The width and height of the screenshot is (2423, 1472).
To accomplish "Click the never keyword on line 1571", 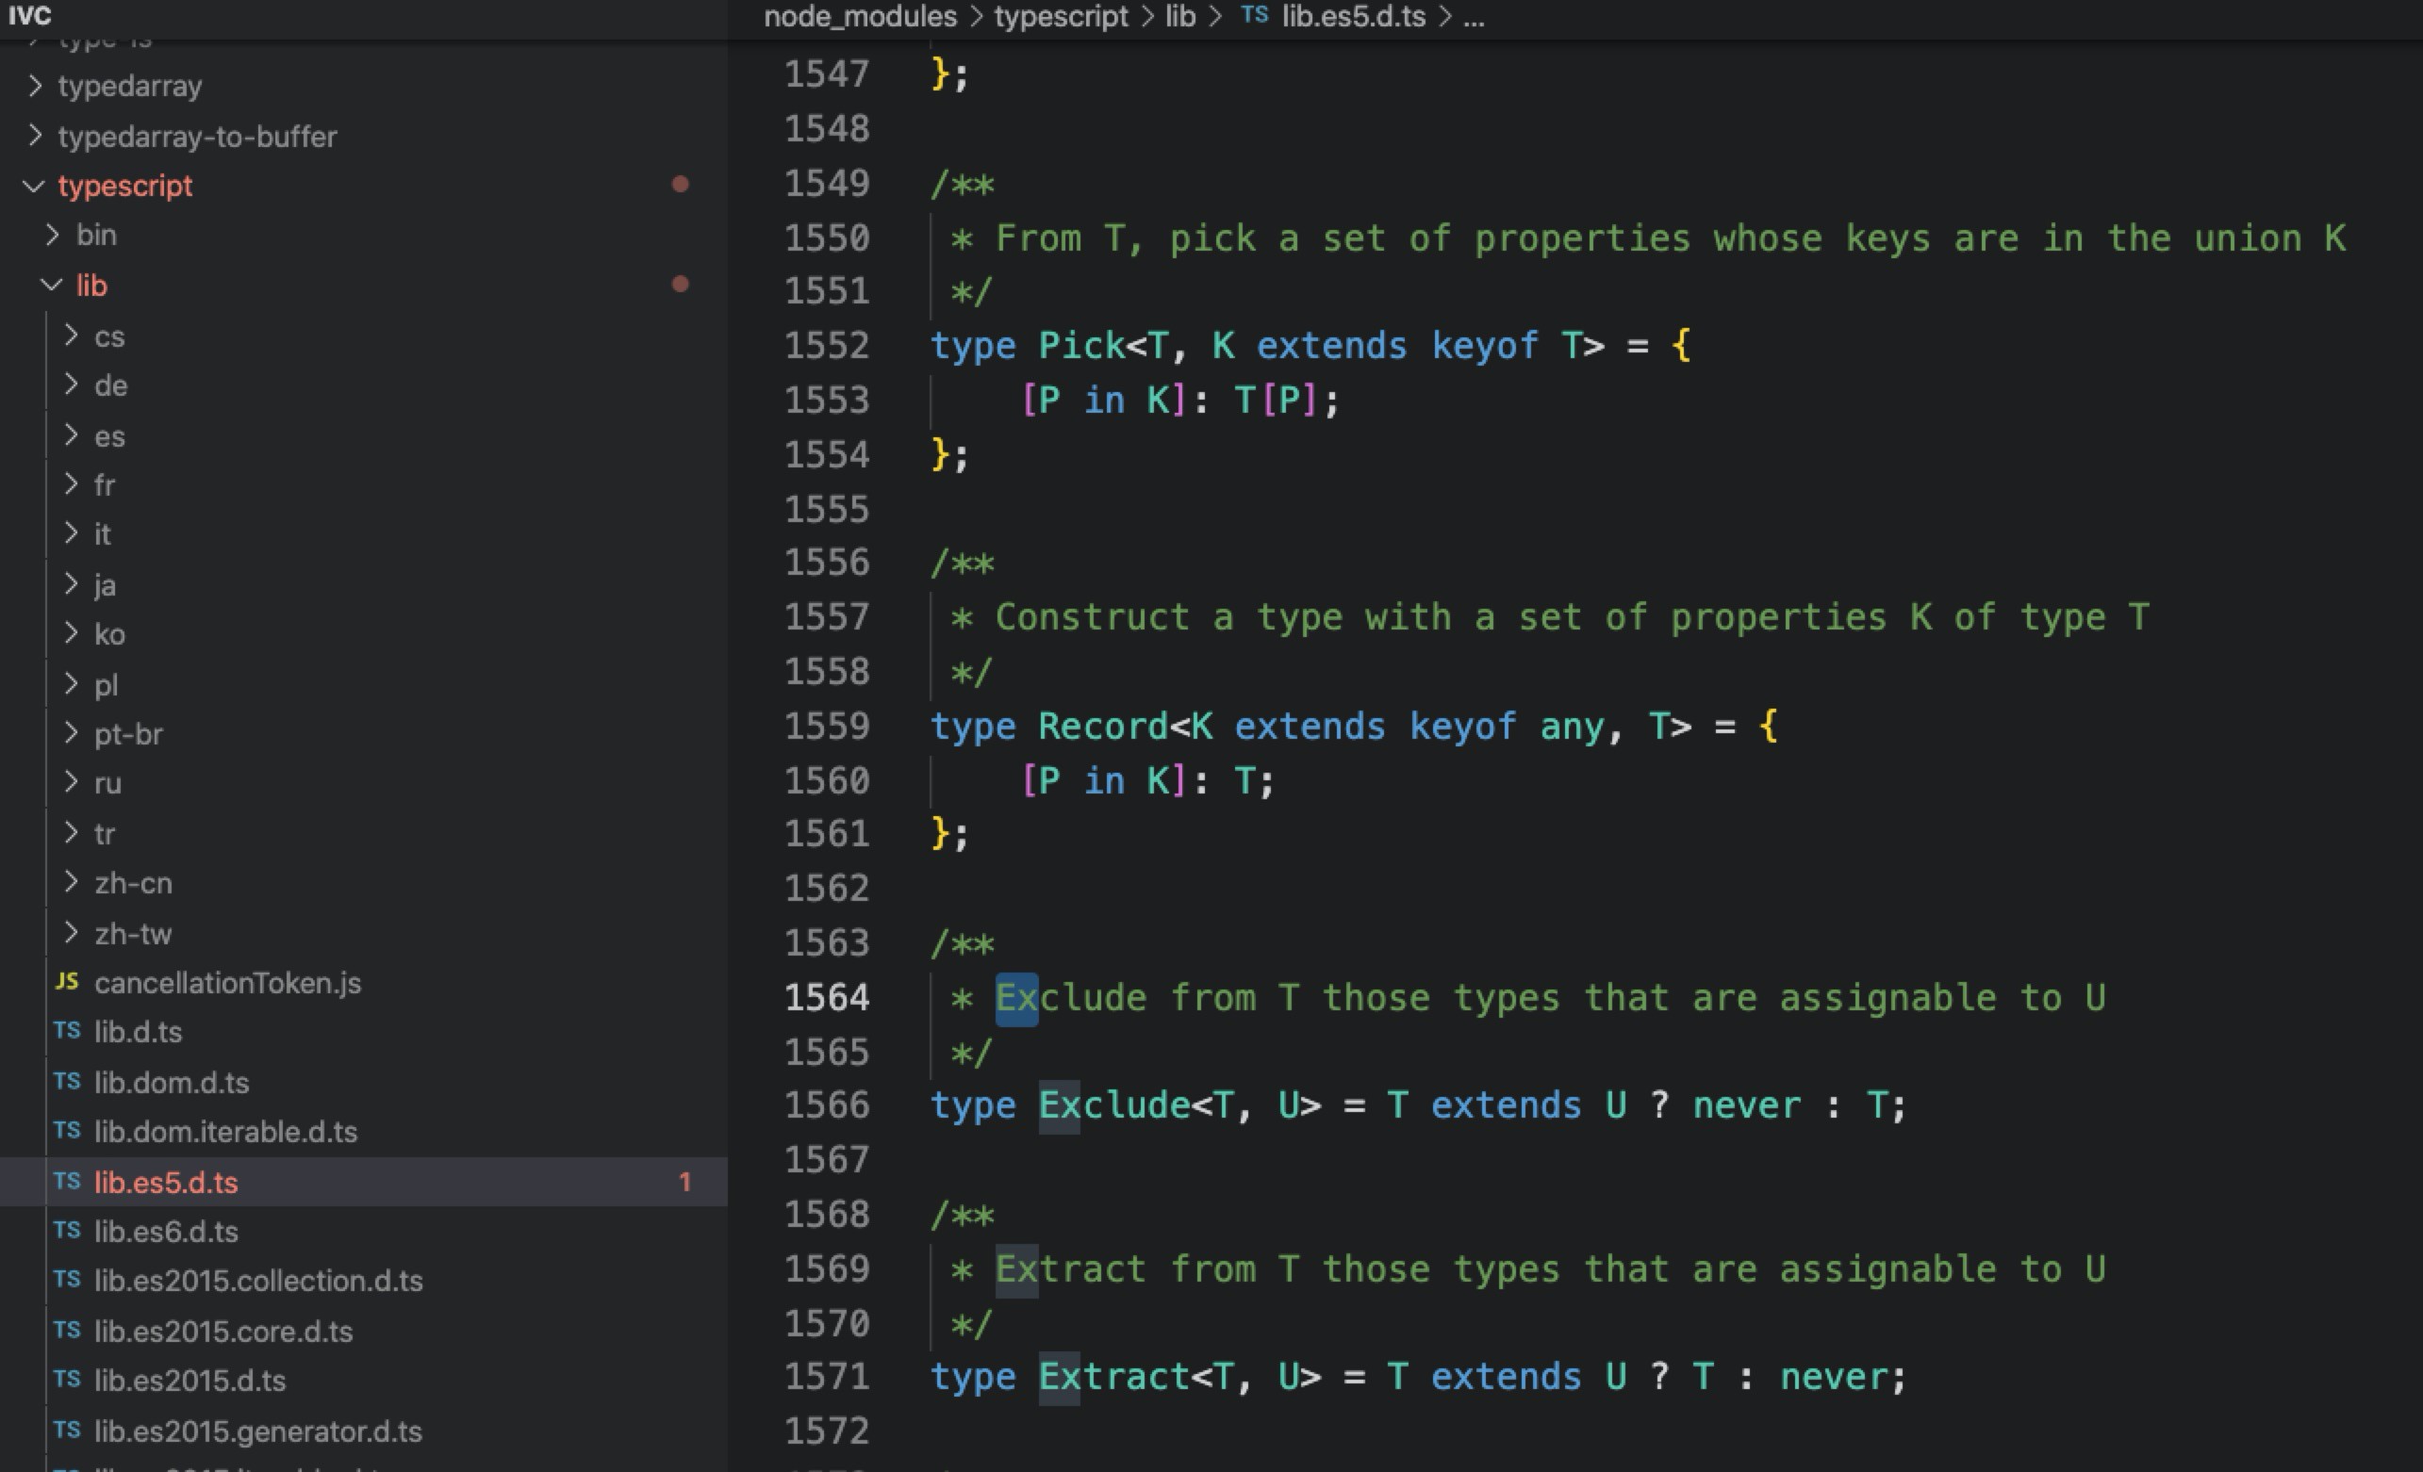I will coord(1834,1377).
